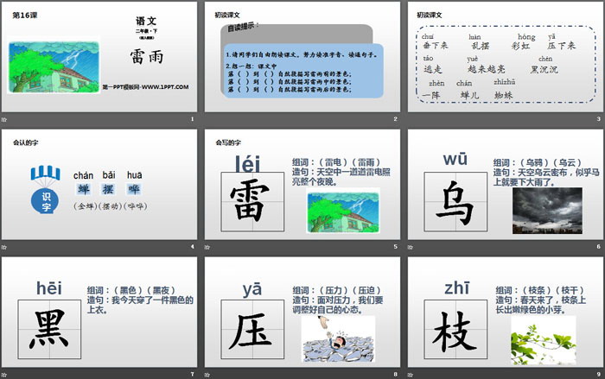This screenshot has width=605, height=379.
Task: Click the transition star icon under slide 1
Action: click(3, 119)
